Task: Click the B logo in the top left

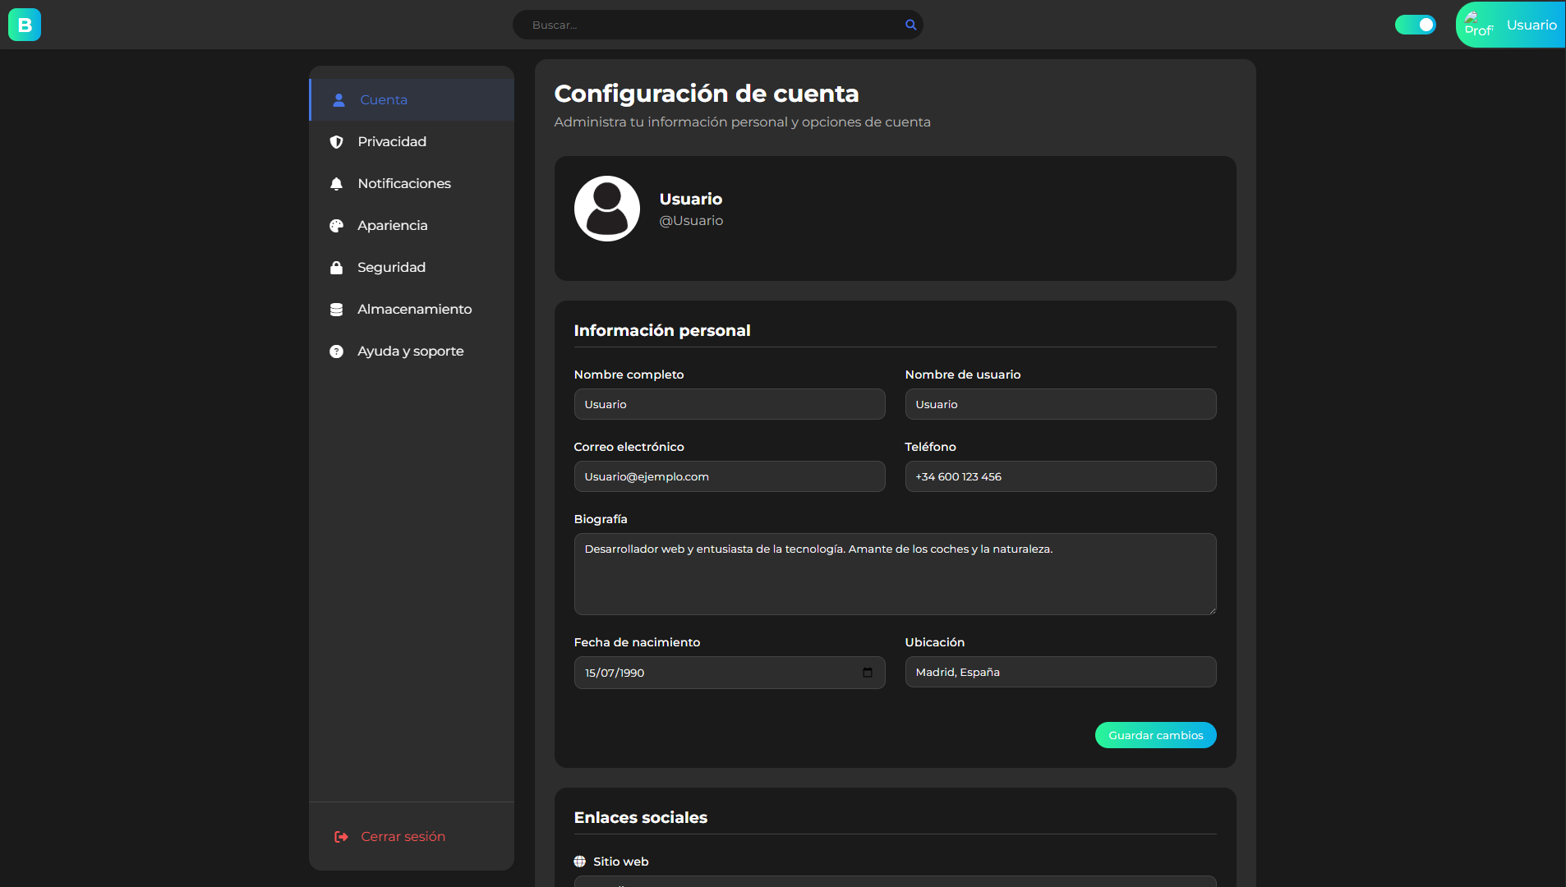Action: [24, 24]
